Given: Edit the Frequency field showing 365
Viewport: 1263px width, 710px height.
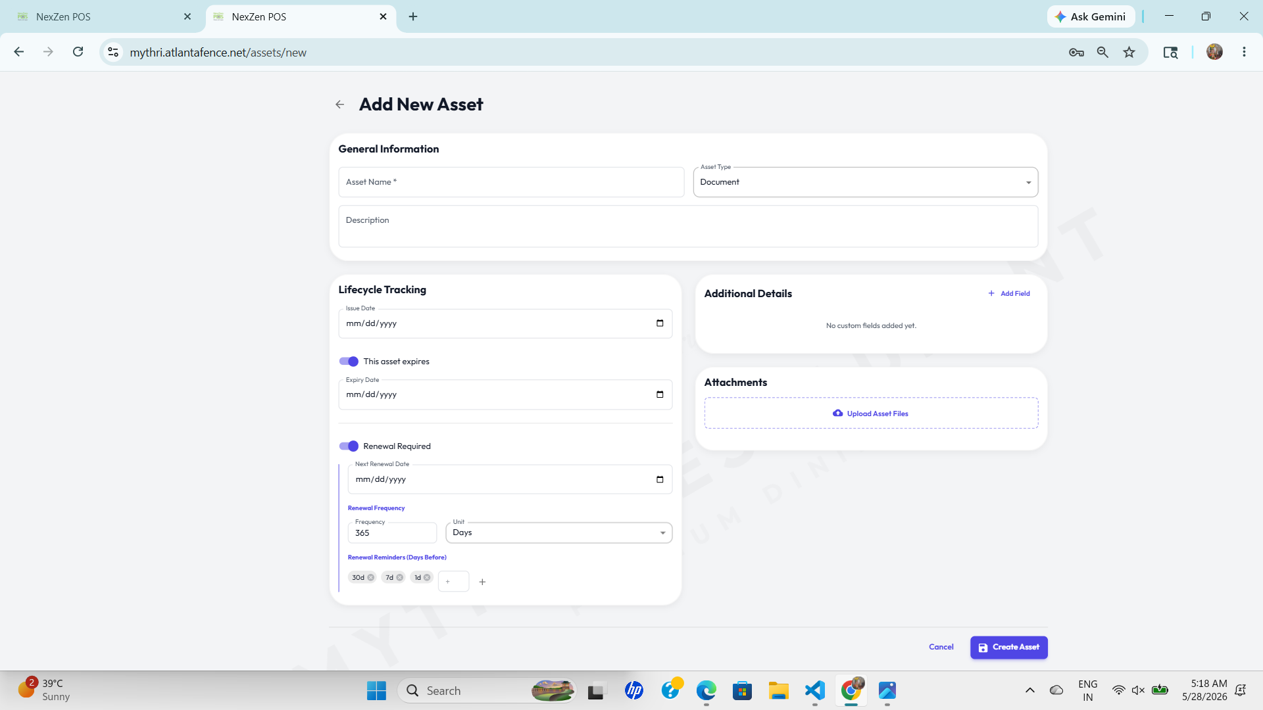Looking at the screenshot, I should (x=392, y=533).
